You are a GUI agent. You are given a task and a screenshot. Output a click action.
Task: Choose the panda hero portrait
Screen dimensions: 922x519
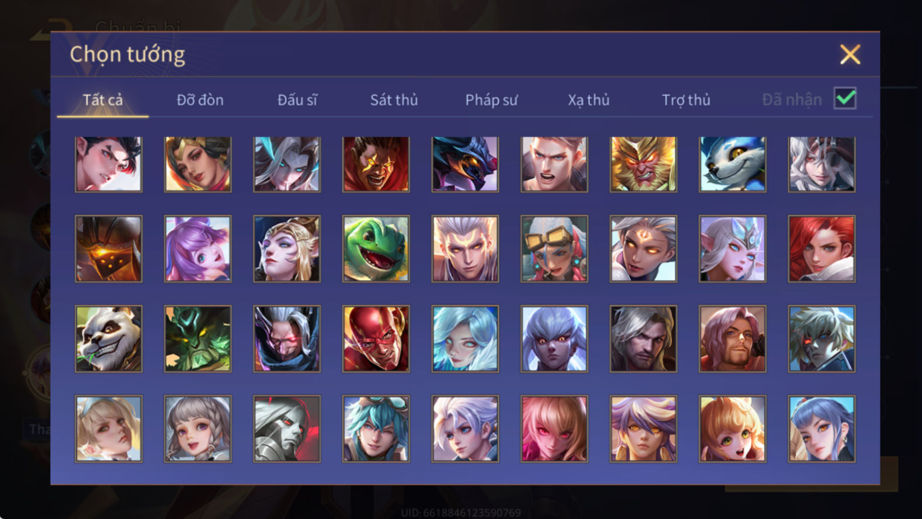click(x=109, y=339)
